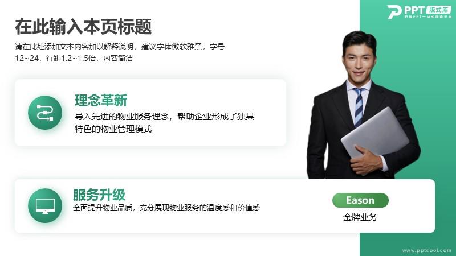
Task: Click the description starting with 导入先进的物业服务理念
Action: point(164,122)
